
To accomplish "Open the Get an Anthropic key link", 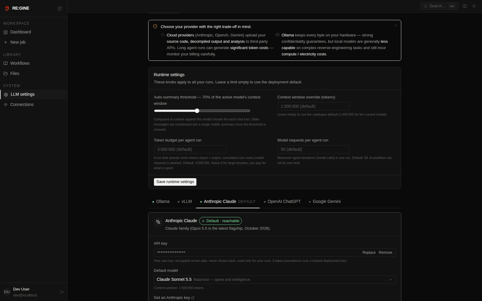I will point(174,298).
